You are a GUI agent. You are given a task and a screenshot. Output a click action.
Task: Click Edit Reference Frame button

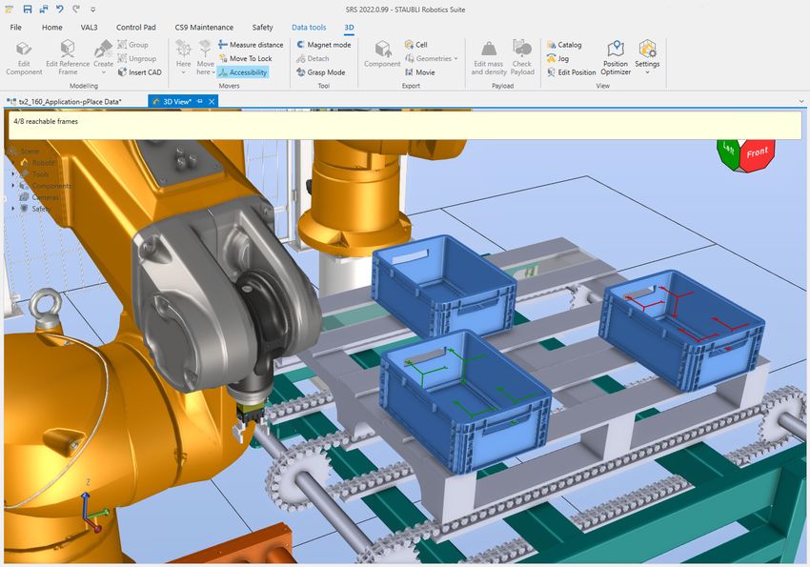coord(68,58)
